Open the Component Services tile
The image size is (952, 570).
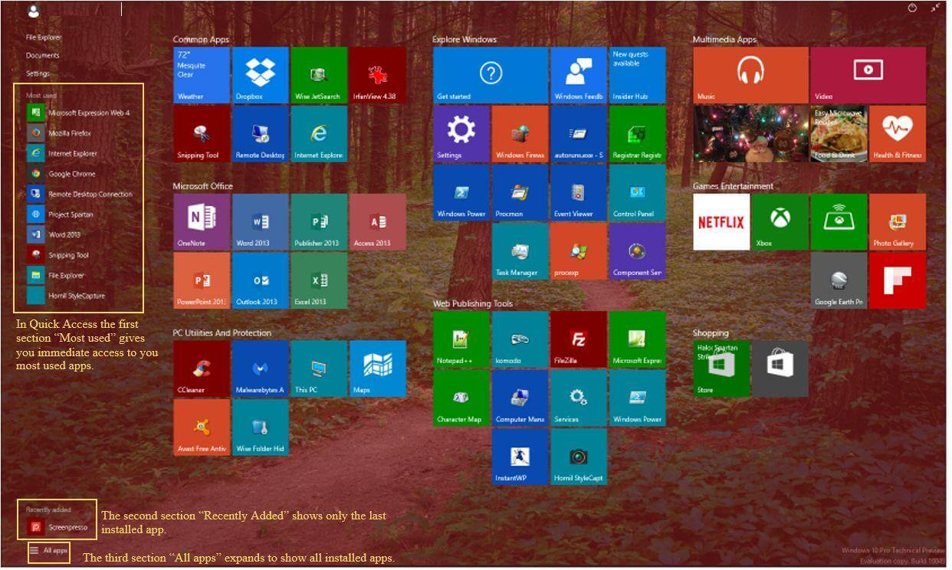(638, 251)
